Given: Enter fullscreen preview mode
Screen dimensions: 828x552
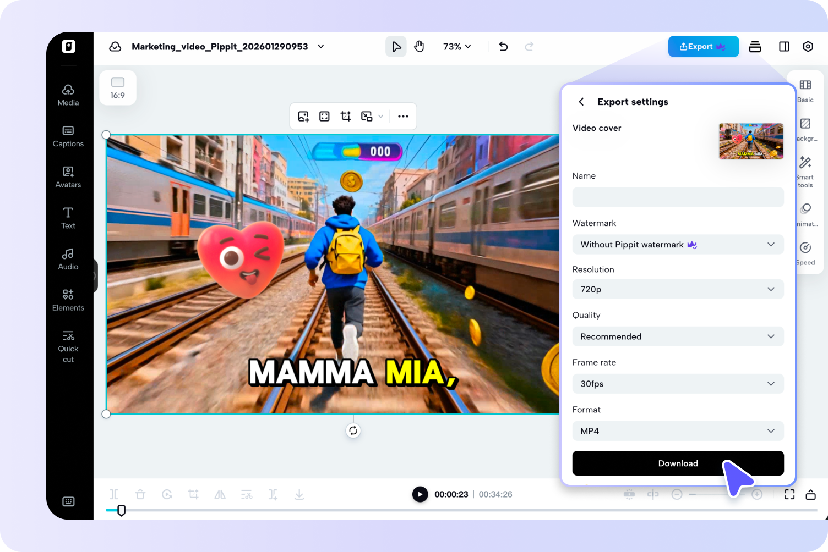Looking at the screenshot, I should (x=789, y=494).
